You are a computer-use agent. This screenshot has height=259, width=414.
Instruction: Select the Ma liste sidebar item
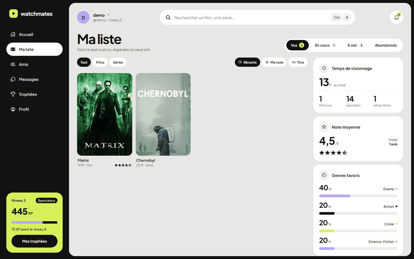[34, 49]
